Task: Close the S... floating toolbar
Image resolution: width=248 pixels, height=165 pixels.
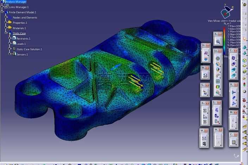Action: (207, 85)
